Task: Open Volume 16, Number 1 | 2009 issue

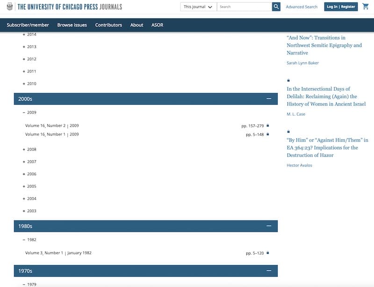Action: (52, 134)
